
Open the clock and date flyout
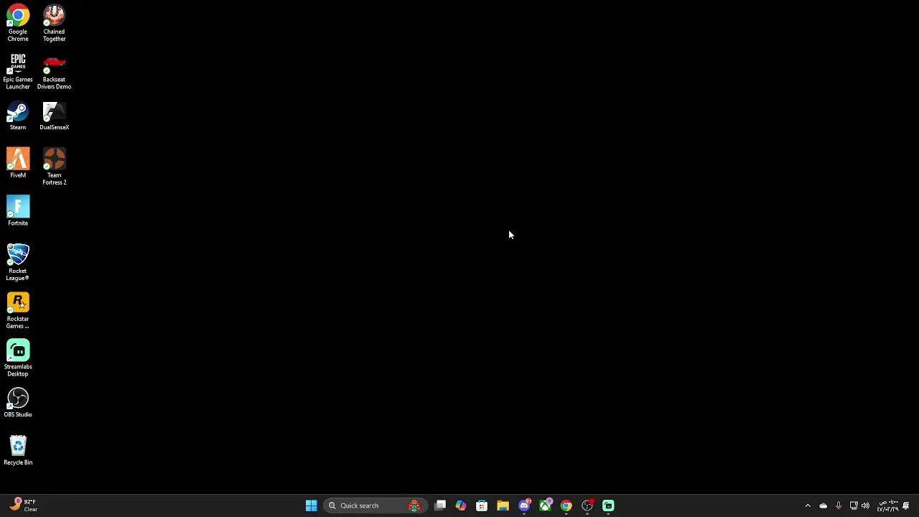point(888,506)
